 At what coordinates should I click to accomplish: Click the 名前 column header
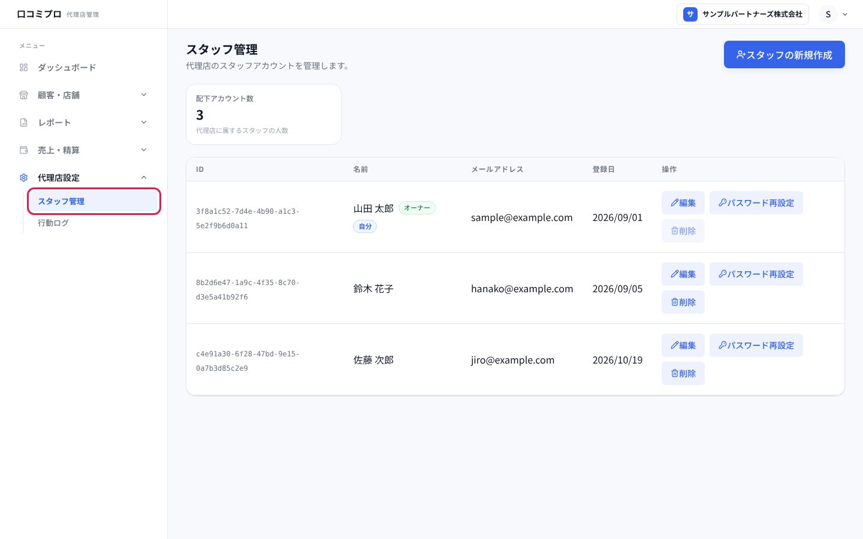tap(360, 169)
